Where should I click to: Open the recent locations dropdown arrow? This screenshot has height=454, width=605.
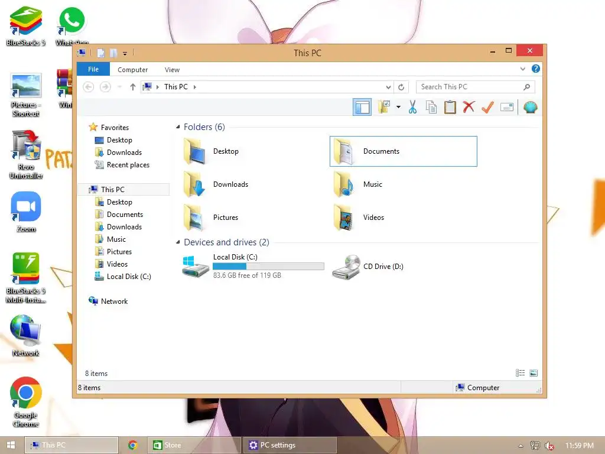click(x=119, y=87)
